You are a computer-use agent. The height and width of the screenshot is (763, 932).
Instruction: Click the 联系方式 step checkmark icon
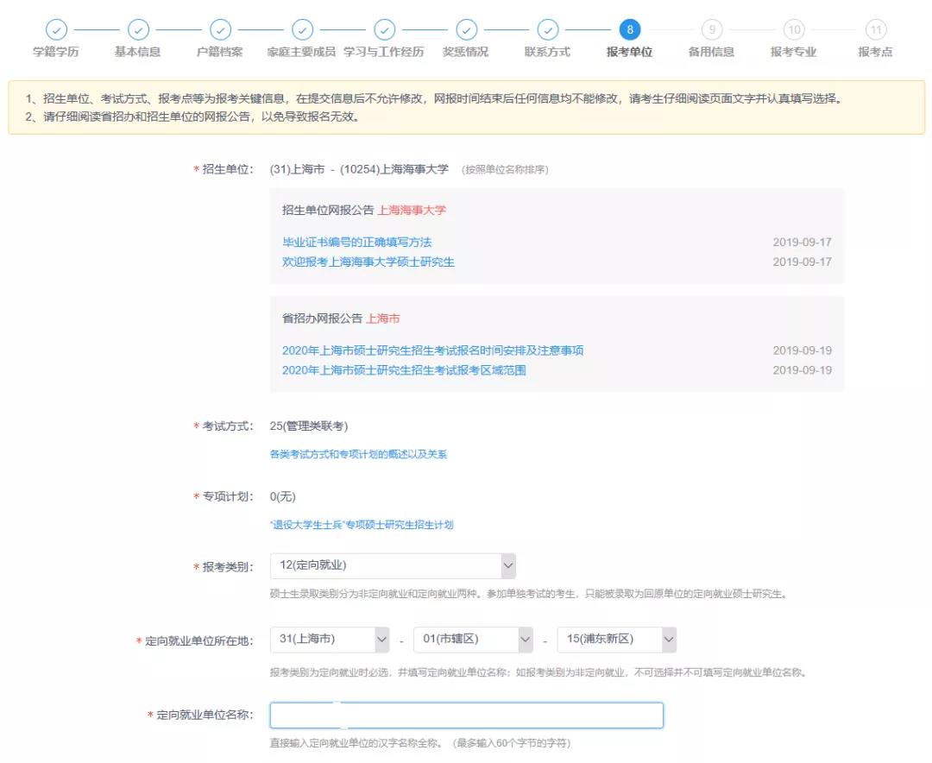pos(548,30)
